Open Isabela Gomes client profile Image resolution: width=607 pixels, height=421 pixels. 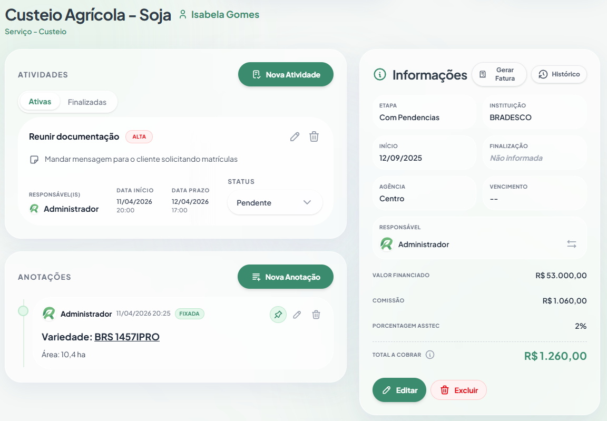(x=225, y=14)
